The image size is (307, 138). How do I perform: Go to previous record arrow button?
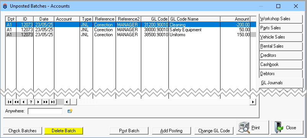[x=23, y=102]
